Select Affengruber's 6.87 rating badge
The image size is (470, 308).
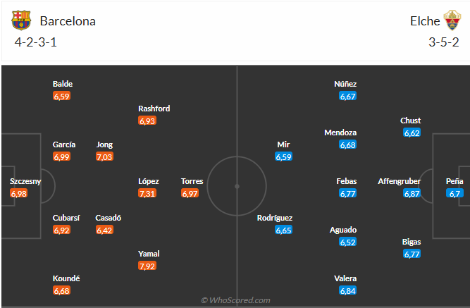click(x=412, y=193)
